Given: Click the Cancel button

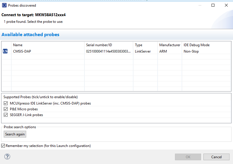Looking at the screenshot, I should tap(216, 157).
